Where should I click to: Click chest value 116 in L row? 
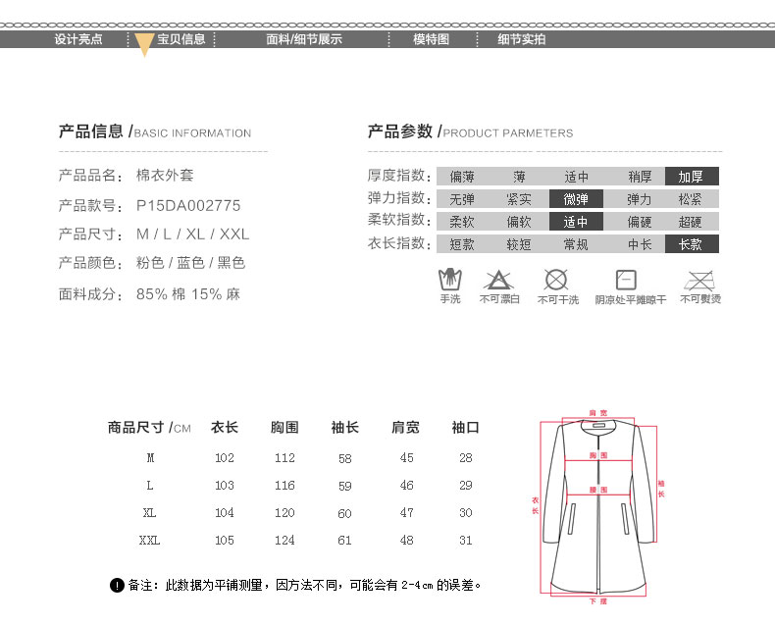coord(284,486)
